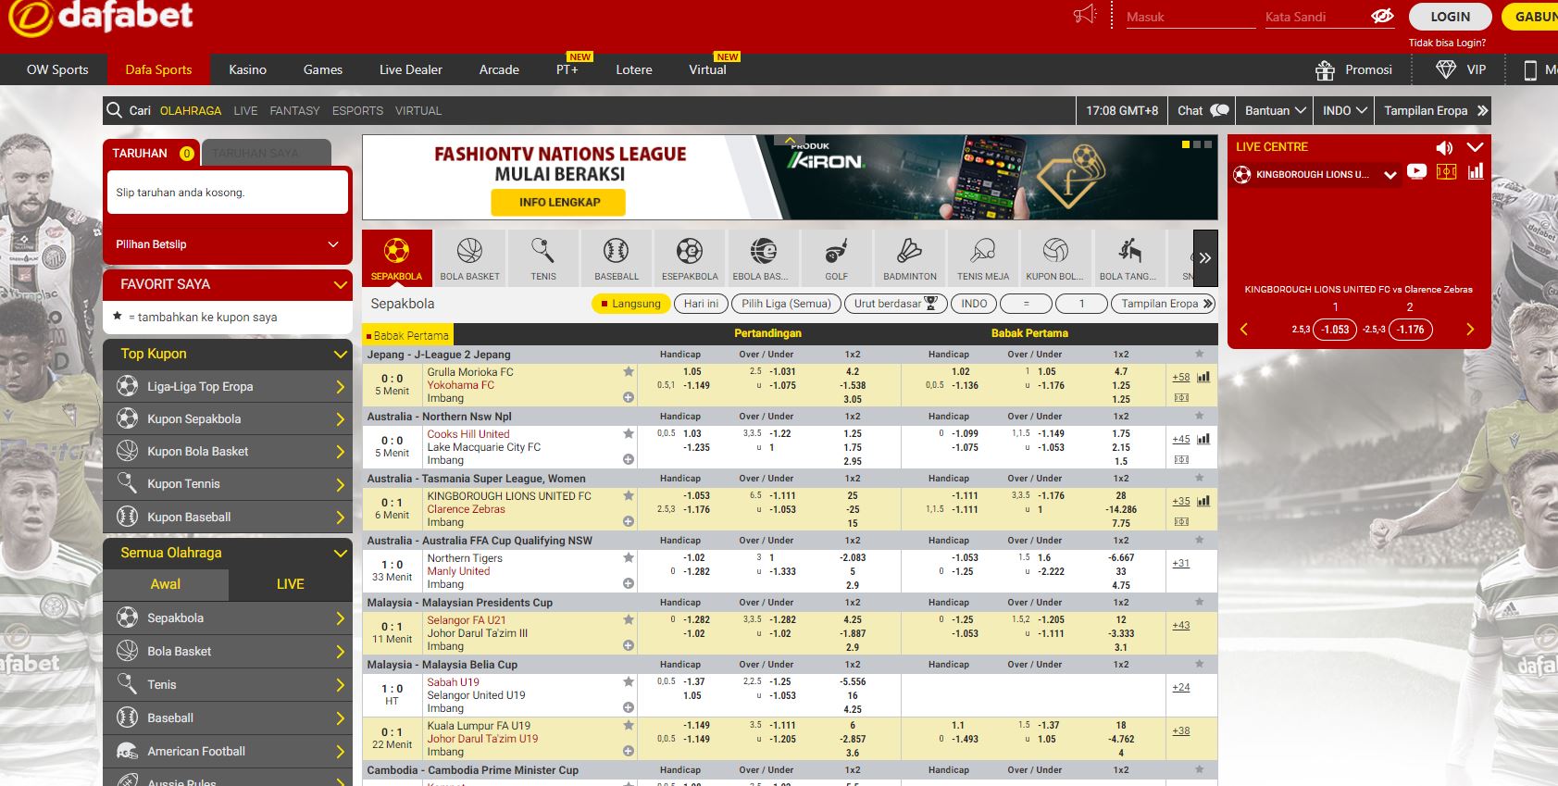Open Arcade tab
The width and height of the screenshot is (1558, 786).
tap(499, 69)
